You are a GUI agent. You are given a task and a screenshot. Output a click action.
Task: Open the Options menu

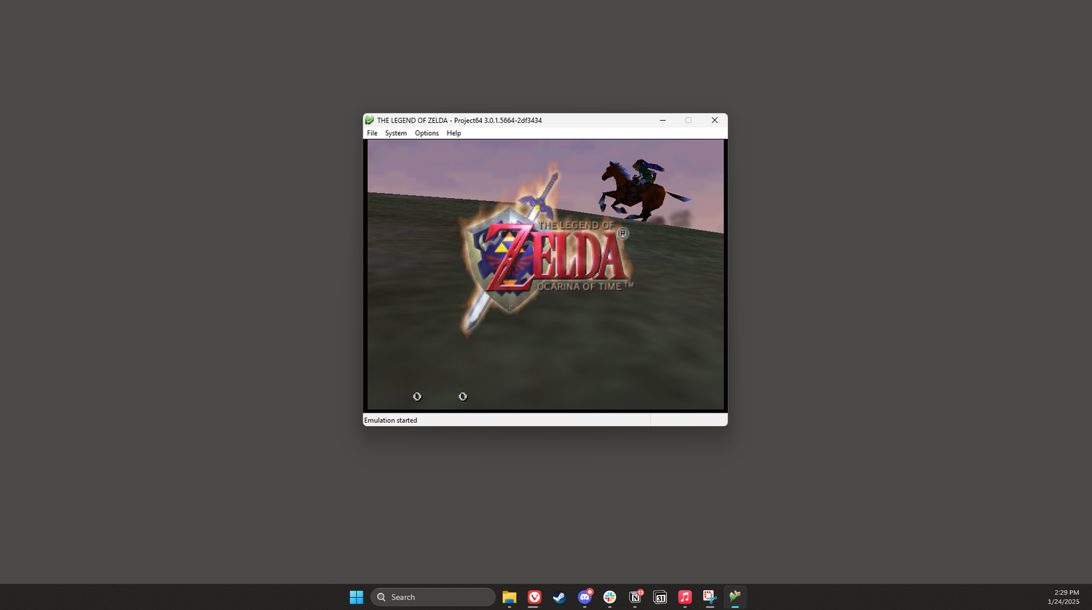pyautogui.click(x=427, y=133)
